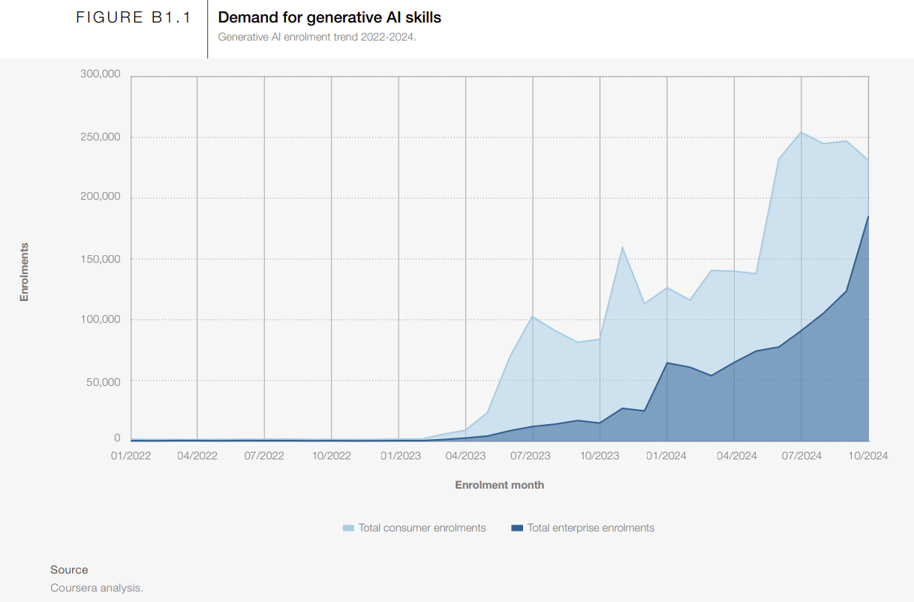Select the "Total consumer enrolments" legend label
The height and width of the screenshot is (602, 914).
coord(422,528)
